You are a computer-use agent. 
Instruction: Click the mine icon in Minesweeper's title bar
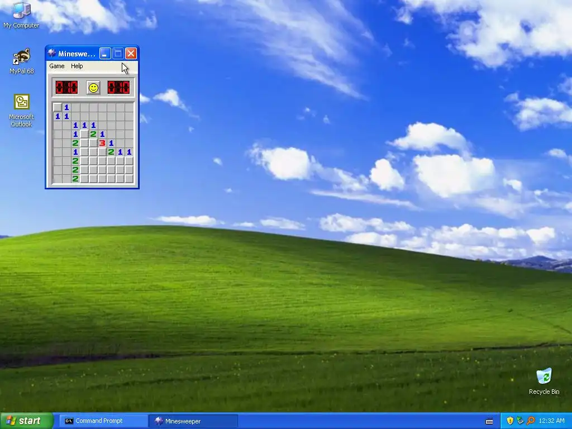coord(52,53)
